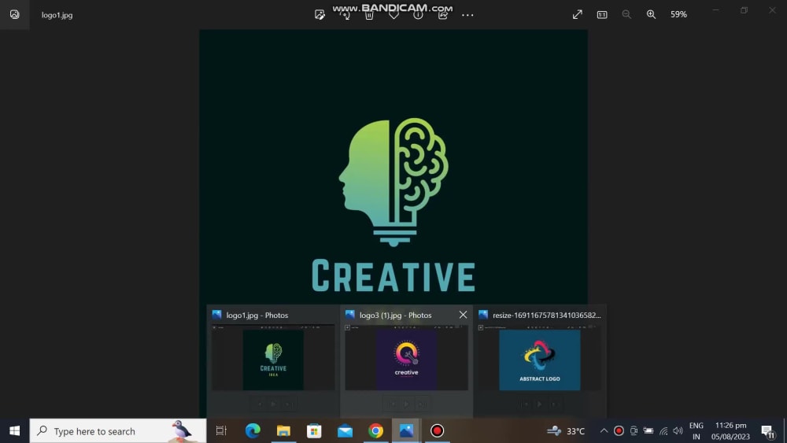Viewport: 787px width, 443px height.
Task: Switch to logo1.jpg - Photos preview thumbnail
Action: coord(273,358)
